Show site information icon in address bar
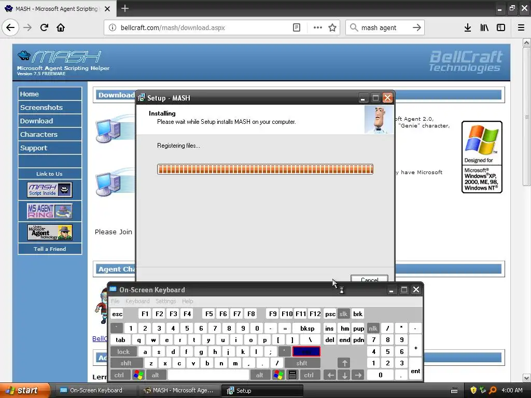Viewport: 531px width, 398px height. point(113,27)
